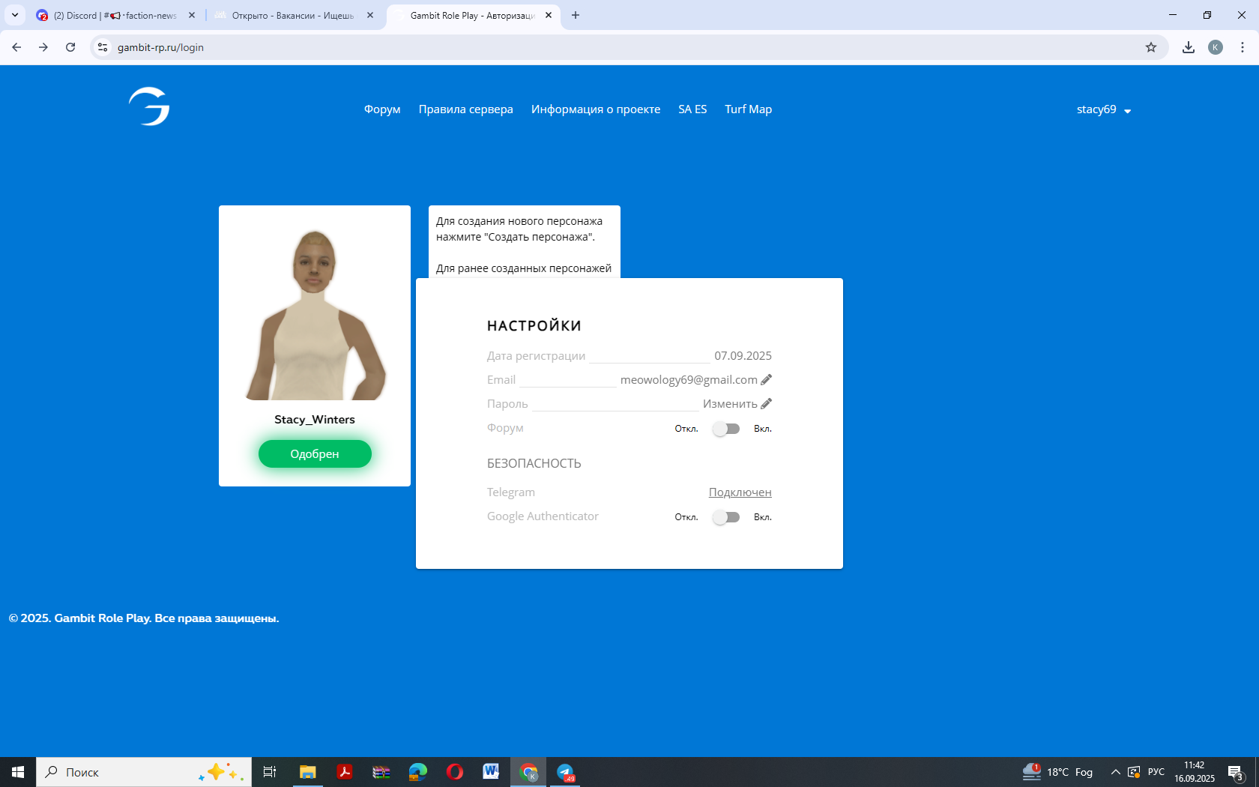The height and width of the screenshot is (787, 1259).
Task: Open Task View on taskbar
Action: pyautogui.click(x=270, y=772)
